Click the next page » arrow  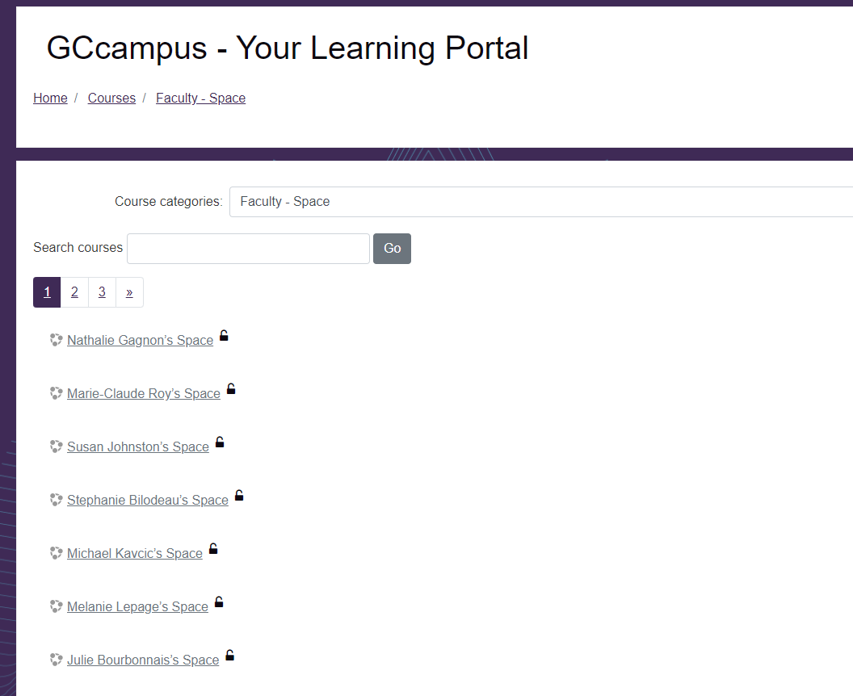tap(129, 292)
